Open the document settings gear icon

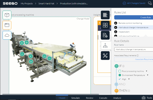click(x=105, y=35)
